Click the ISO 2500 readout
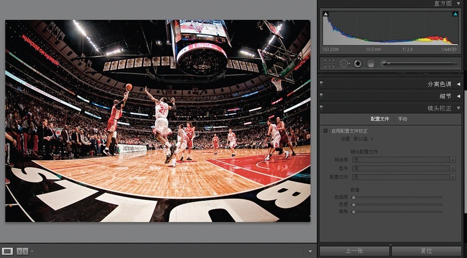 click(331, 49)
